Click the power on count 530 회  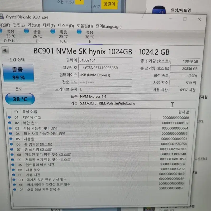[184, 83]
